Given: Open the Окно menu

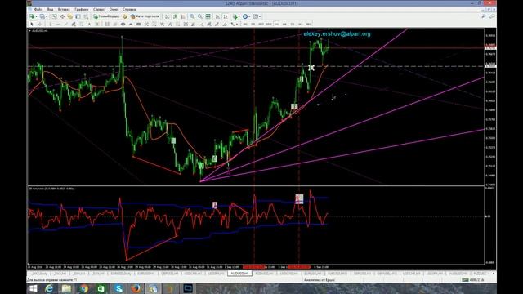Looking at the screenshot, I should (114, 9).
